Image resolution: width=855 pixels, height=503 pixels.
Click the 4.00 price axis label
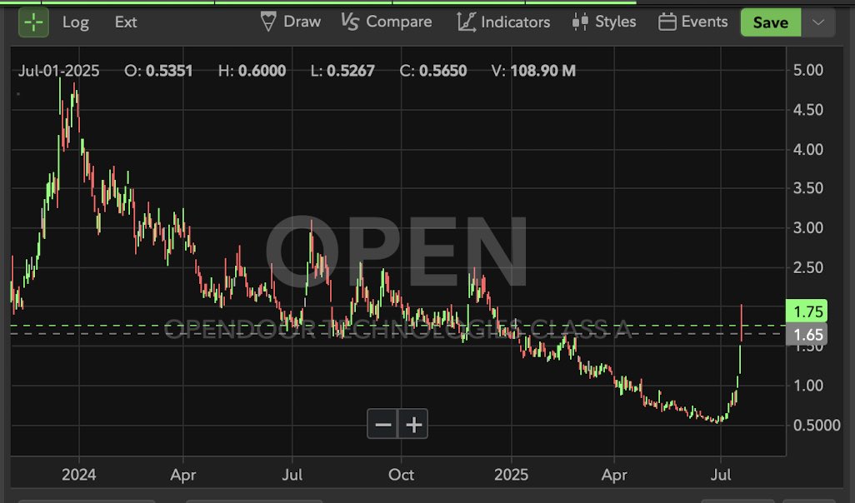[808, 149]
